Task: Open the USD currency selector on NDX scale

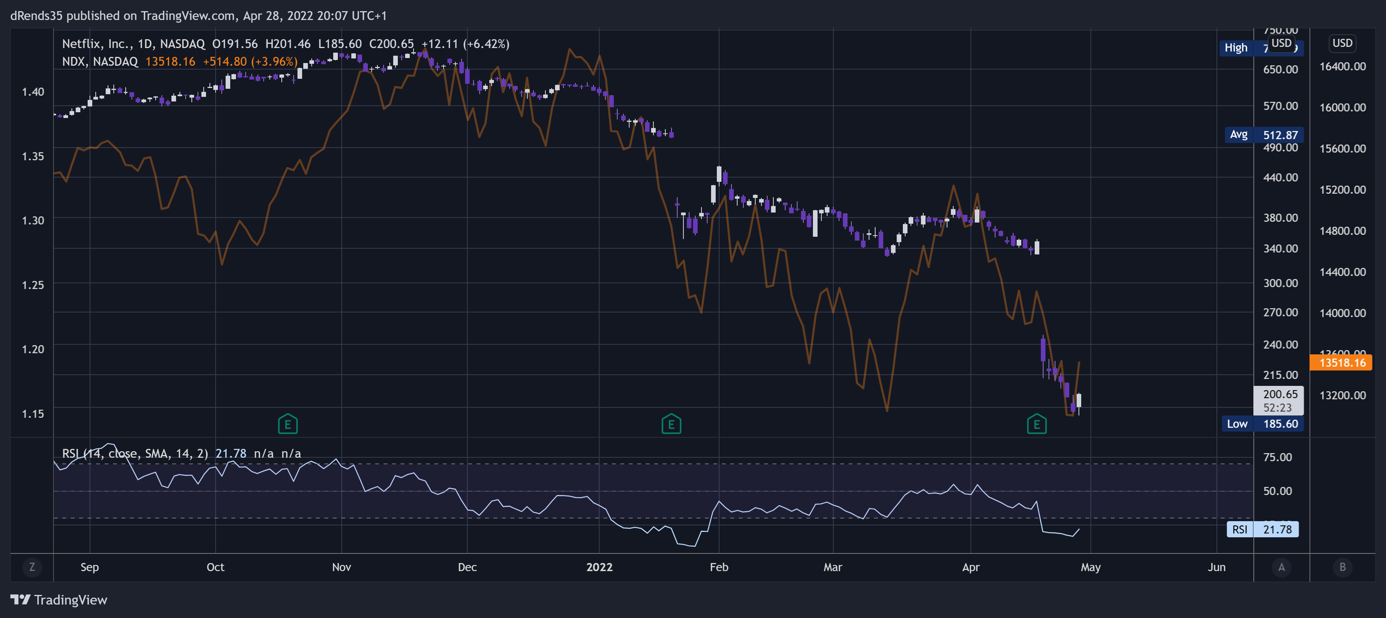Action: (1342, 43)
